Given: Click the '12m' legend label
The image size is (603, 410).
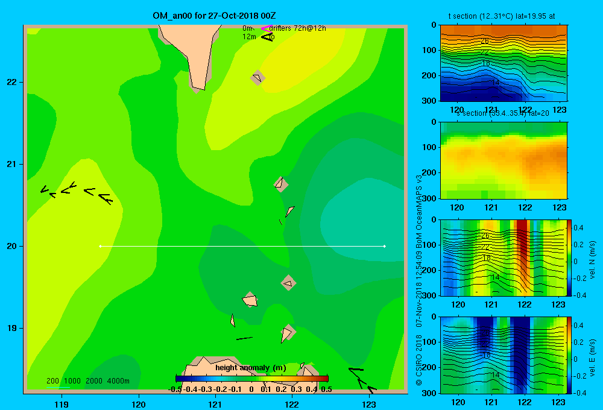Looking at the screenshot, I should [x=249, y=37].
